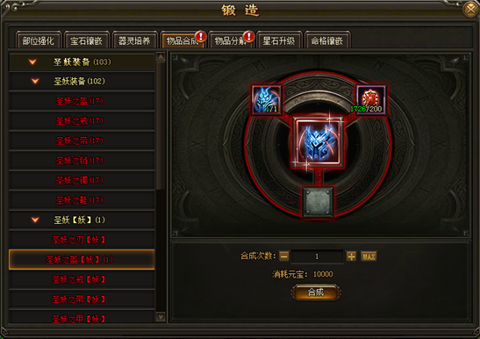Collapse the 圣妖【妖】(1) group

coord(35,220)
